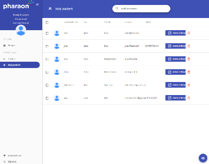
Task: Open the avatar of patient max
Action: point(57,59)
